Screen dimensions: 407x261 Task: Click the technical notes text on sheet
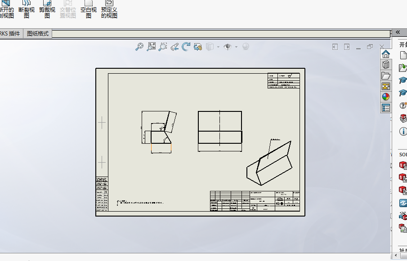coord(140,203)
